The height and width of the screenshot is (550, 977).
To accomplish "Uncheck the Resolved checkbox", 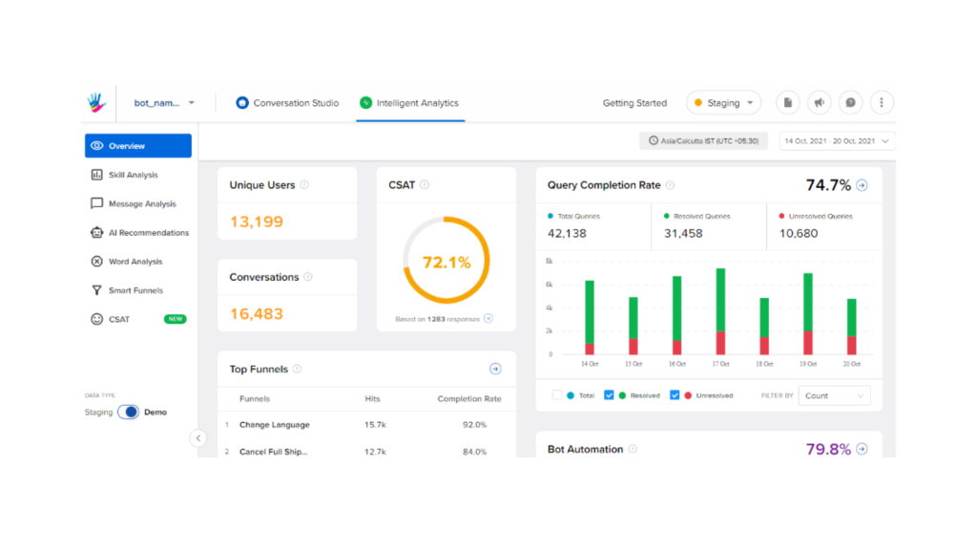I will click(x=610, y=395).
